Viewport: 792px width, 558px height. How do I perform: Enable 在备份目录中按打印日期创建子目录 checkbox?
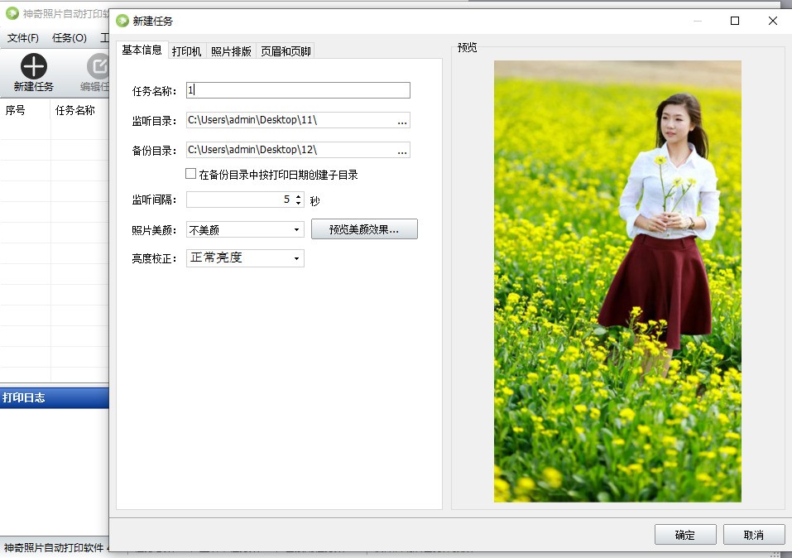191,174
